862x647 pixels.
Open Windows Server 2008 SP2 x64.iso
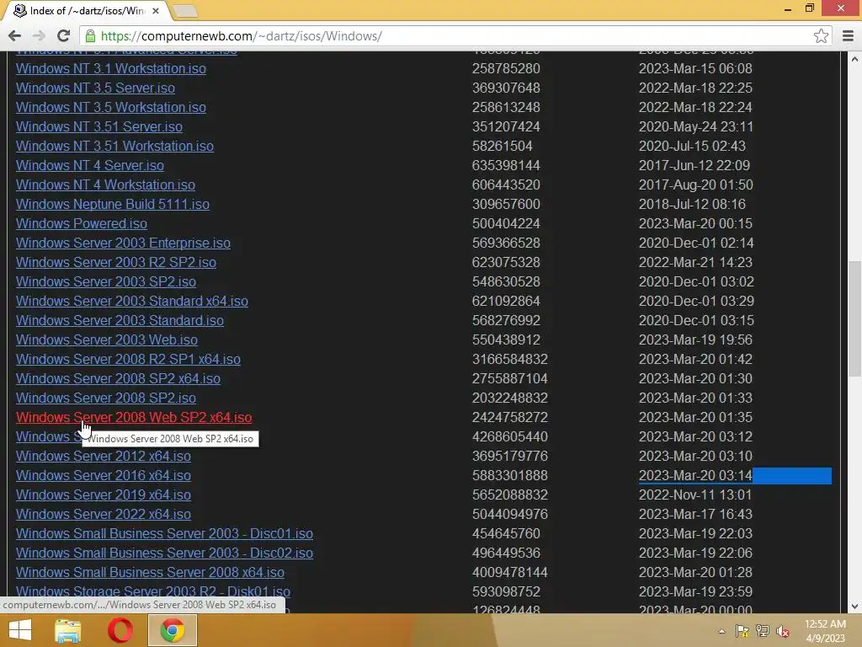(x=118, y=378)
